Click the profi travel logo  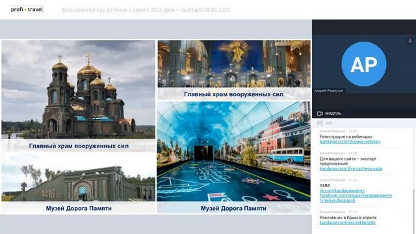27,10
